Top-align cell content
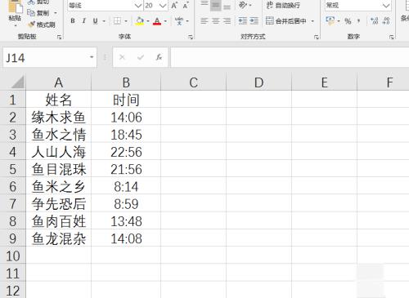Screen dimensions: 409x298 point(204,4)
